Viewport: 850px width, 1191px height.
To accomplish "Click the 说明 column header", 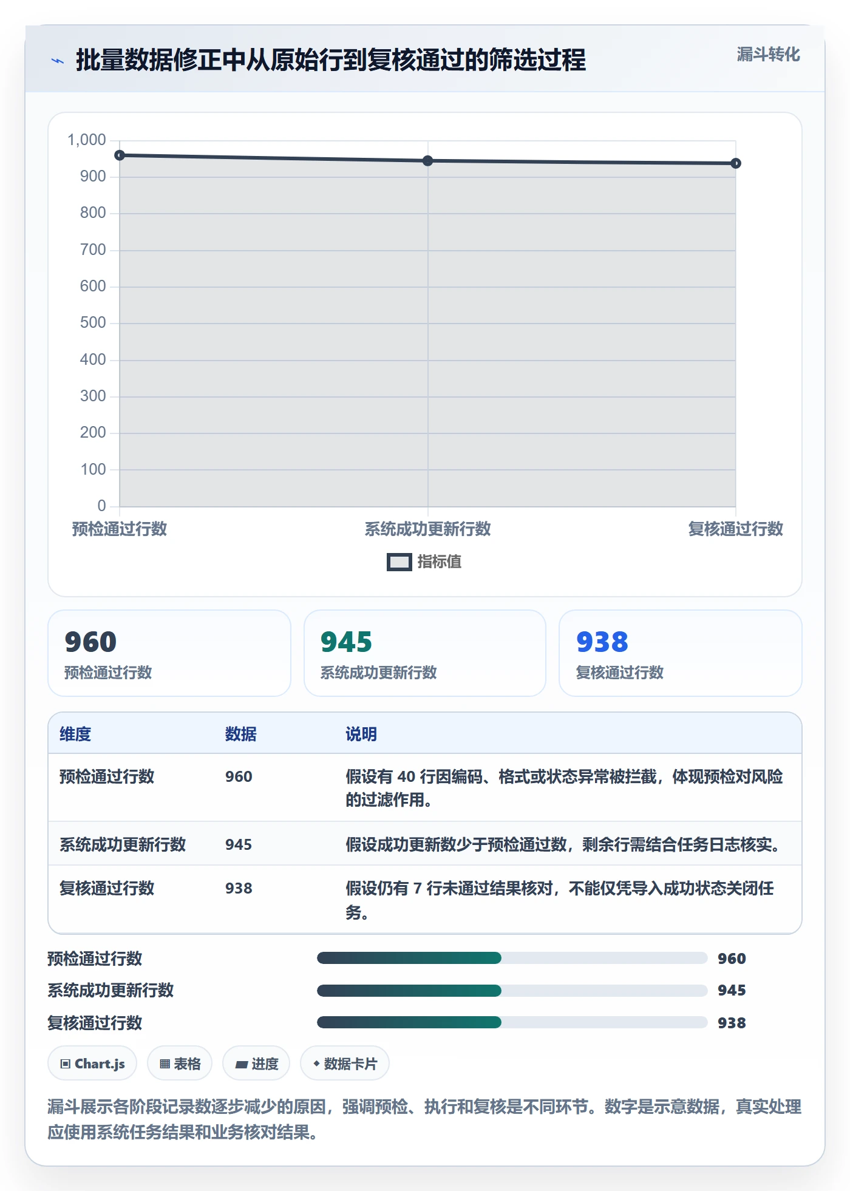I will [x=361, y=734].
